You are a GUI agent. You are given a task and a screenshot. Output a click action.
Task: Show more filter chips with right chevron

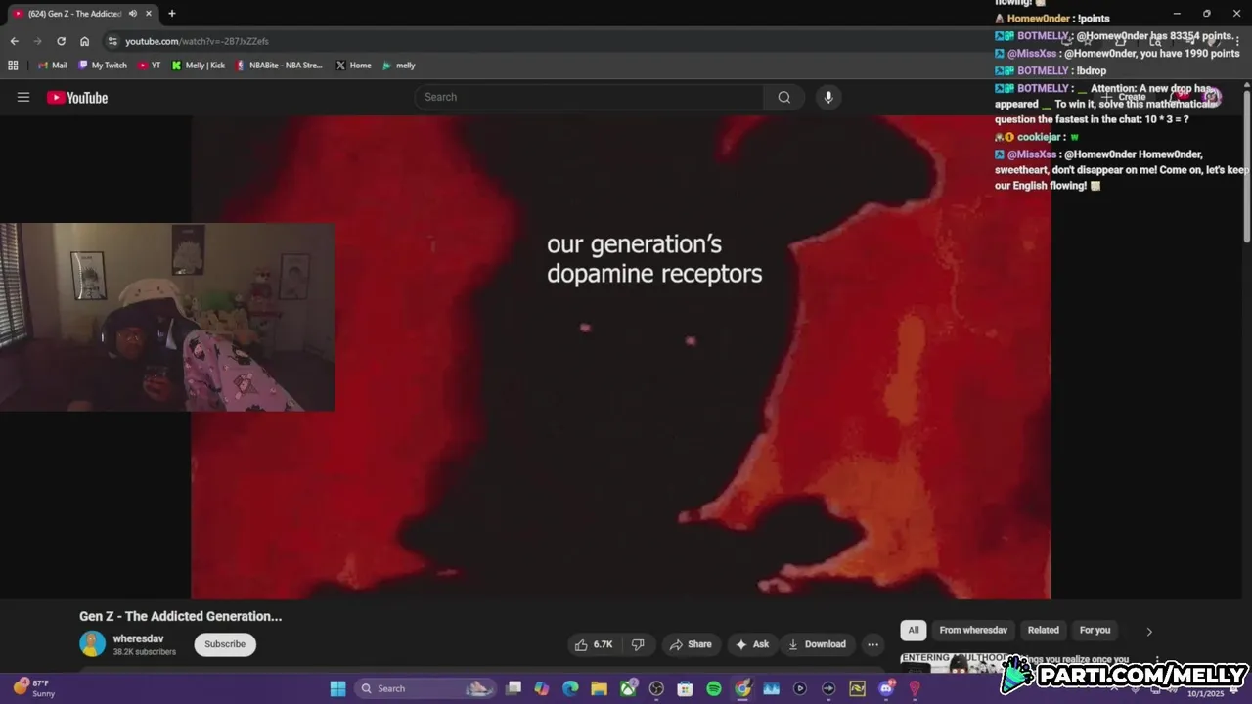[1149, 631]
